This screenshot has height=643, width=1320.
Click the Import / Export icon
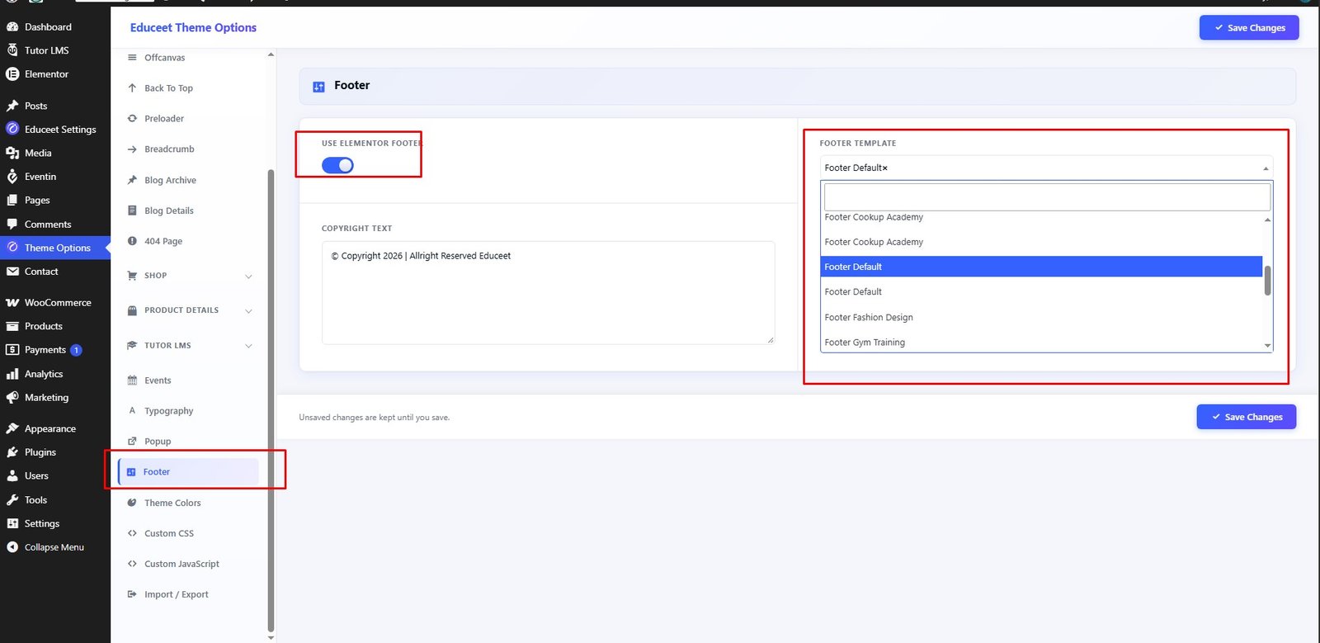pyautogui.click(x=132, y=594)
